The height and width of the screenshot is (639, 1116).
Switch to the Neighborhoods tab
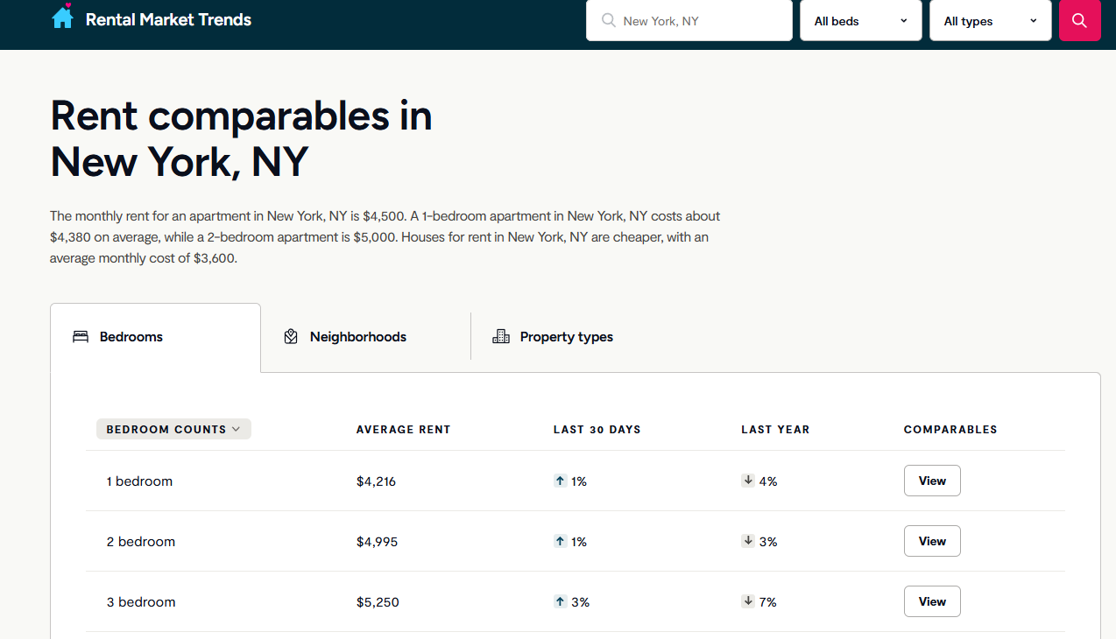tap(357, 337)
